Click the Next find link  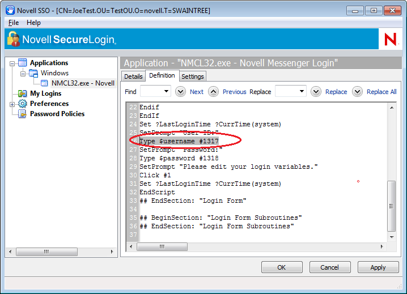(197, 92)
